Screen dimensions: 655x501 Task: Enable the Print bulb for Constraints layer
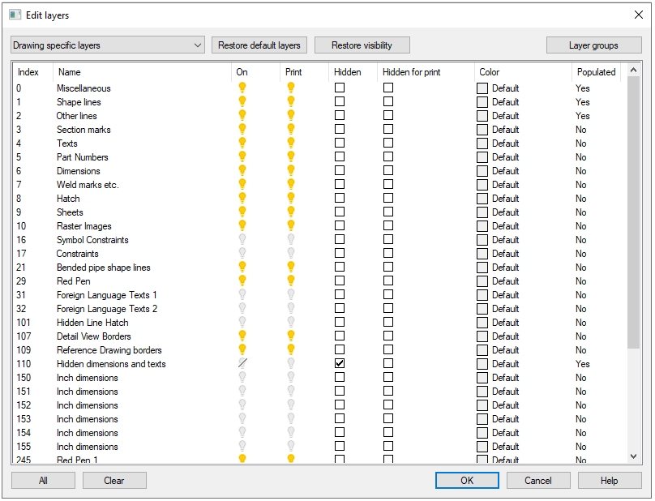[291, 253]
